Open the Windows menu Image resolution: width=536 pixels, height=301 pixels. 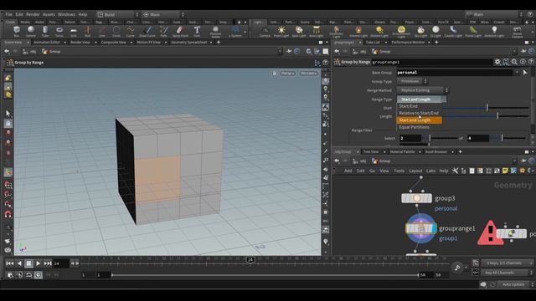click(66, 14)
